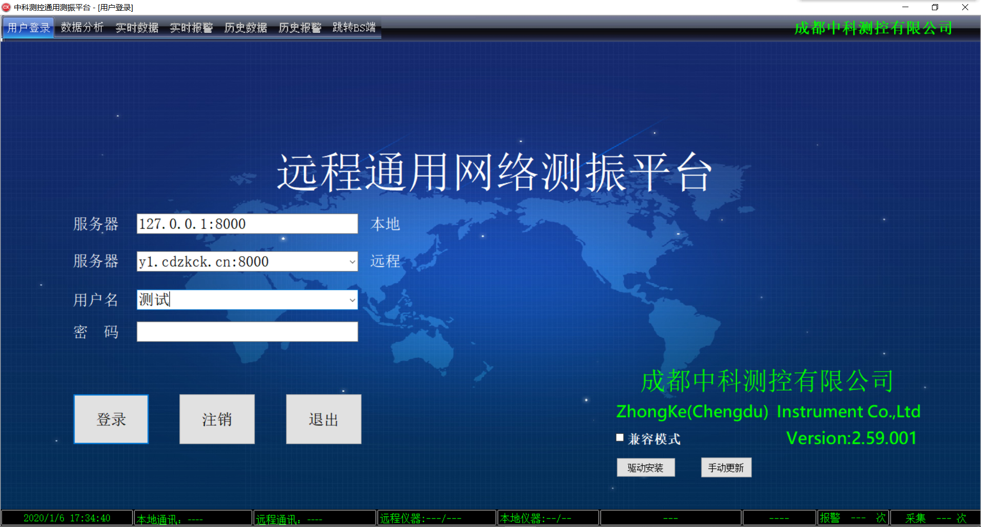Switch to the 实时报警 tab
This screenshot has height=527, width=981.
coord(191,28)
